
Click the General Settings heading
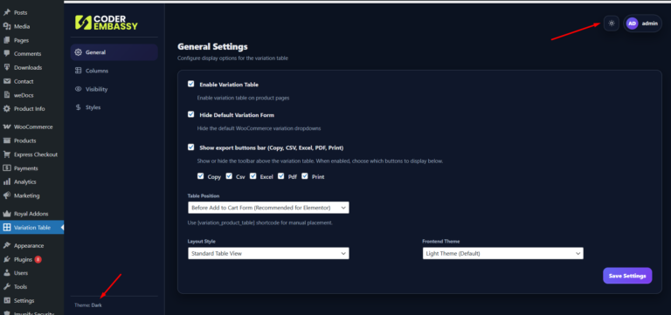212,46
